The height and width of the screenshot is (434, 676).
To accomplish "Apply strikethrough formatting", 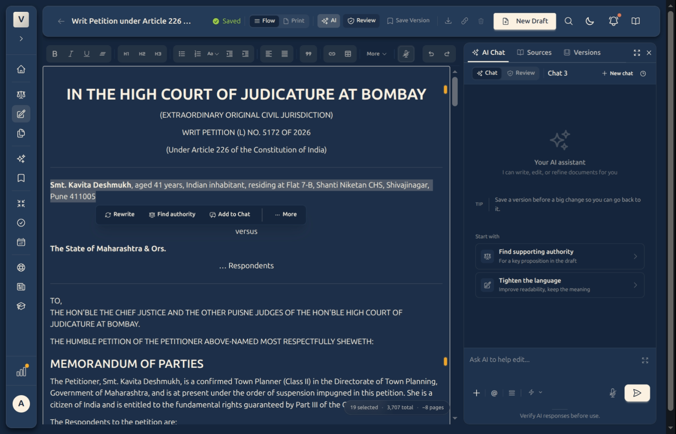I will pyautogui.click(x=103, y=54).
